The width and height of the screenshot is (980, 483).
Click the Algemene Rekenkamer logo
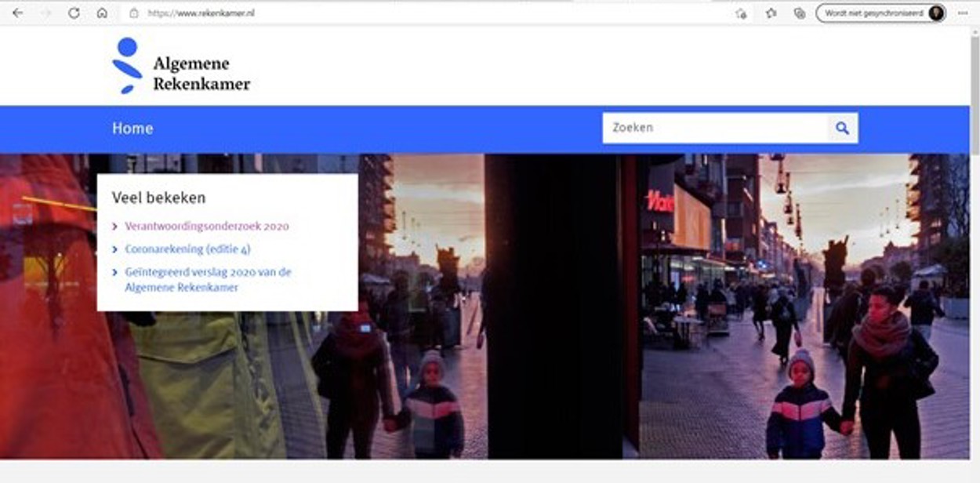tap(181, 67)
